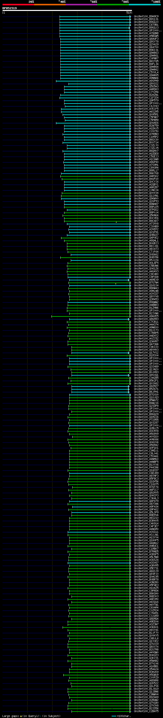Select hit UniRef100_B1J819
Viewport: 163px width, 718px height.
[146, 689]
